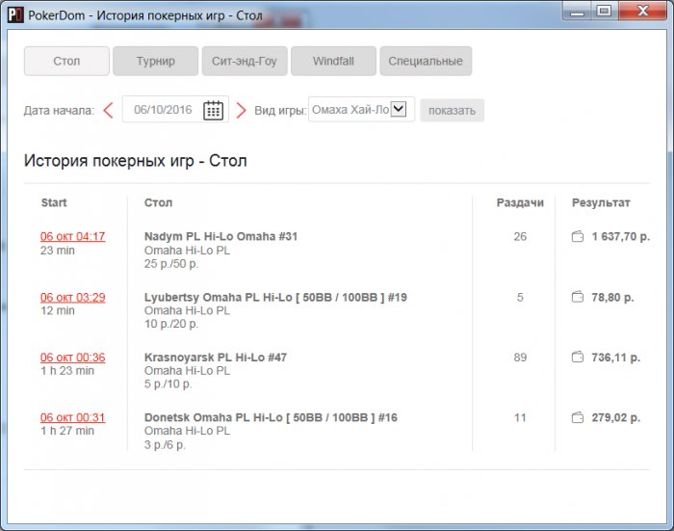
Task: Click the Start column header
Action: click(x=54, y=202)
